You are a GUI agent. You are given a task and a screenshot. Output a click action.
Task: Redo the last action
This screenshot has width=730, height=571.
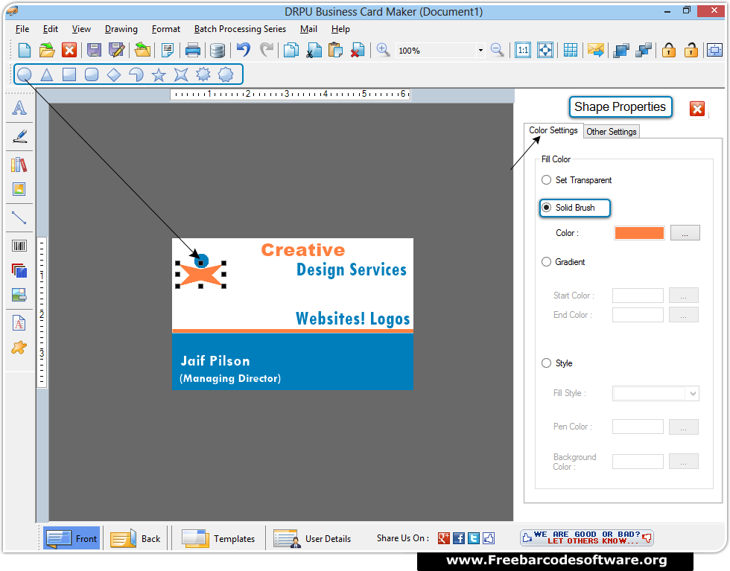pyautogui.click(x=267, y=49)
